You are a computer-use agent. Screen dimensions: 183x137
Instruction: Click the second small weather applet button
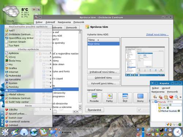[x=38, y=9]
